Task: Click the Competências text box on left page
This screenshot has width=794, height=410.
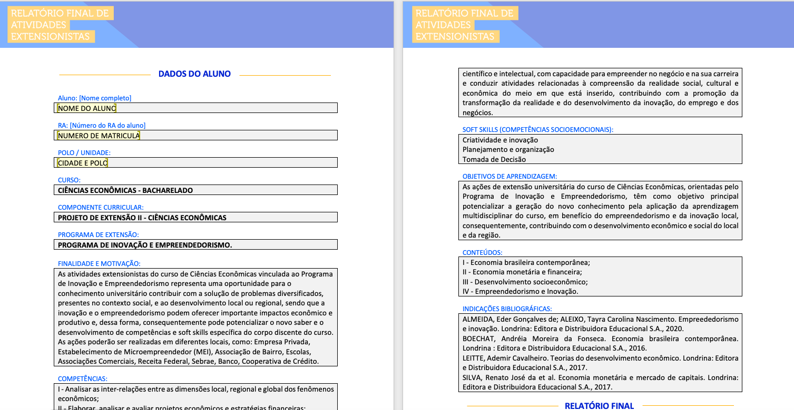Action: pyautogui.click(x=195, y=397)
